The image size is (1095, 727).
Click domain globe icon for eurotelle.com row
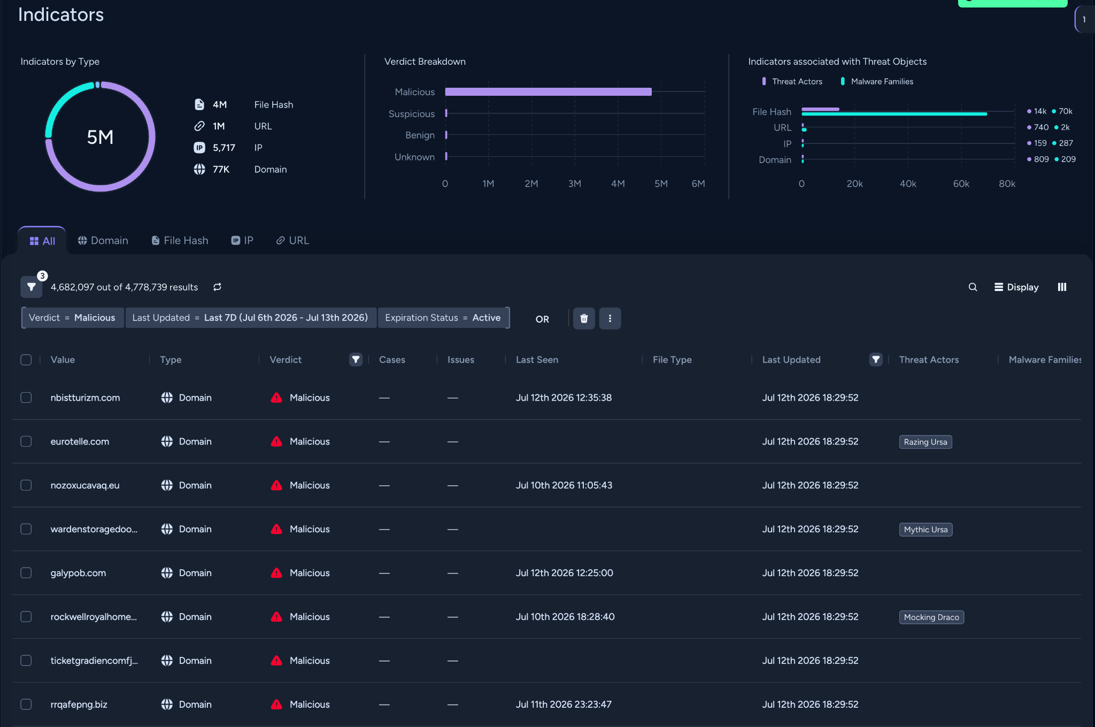tap(167, 441)
